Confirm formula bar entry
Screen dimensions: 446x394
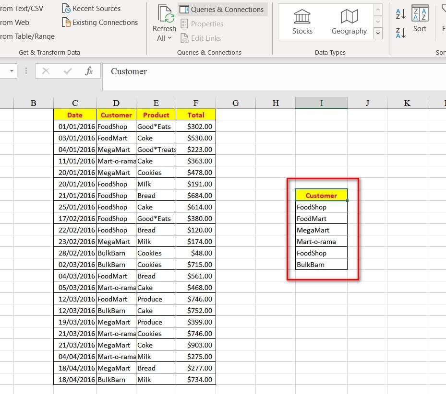click(x=68, y=71)
